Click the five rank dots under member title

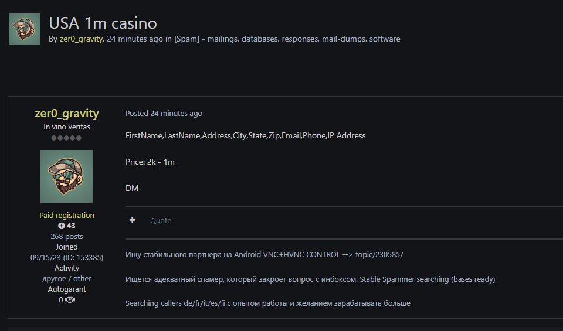point(66,138)
